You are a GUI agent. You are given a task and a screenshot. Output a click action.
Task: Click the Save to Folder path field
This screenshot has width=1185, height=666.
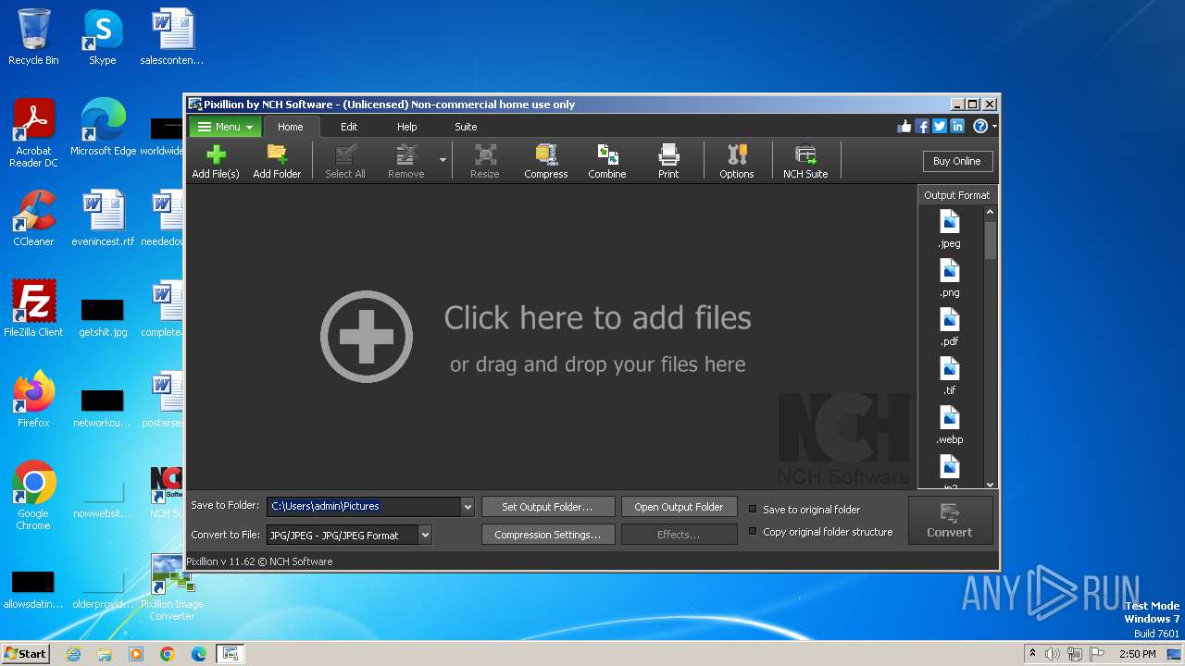click(x=364, y=507)
